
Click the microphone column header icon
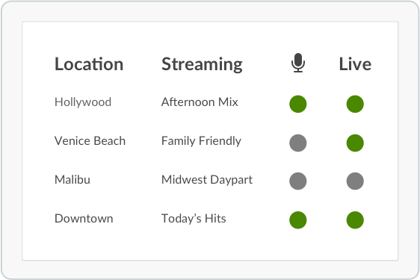[298, 63]
